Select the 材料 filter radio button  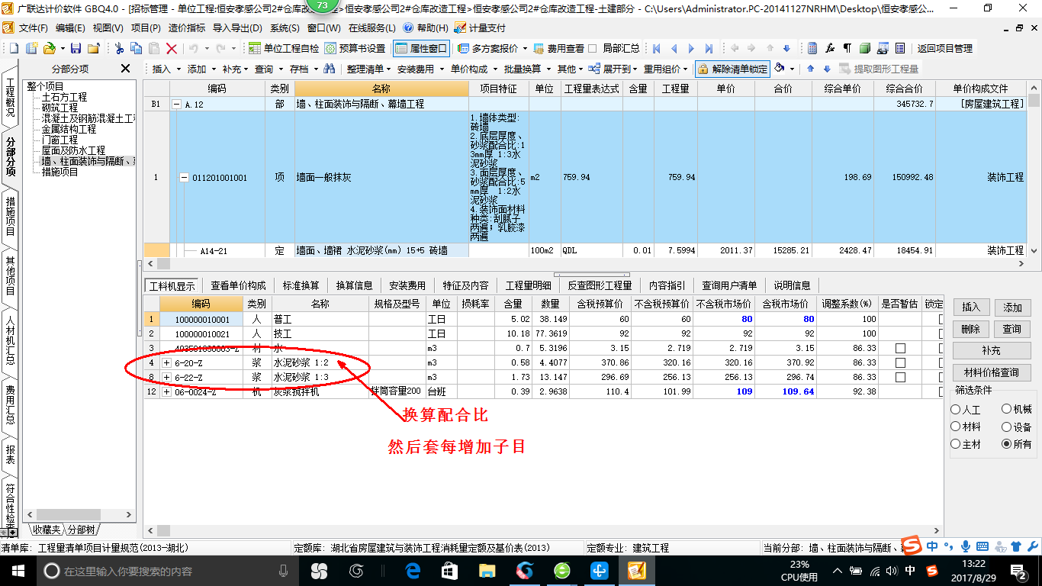tap(956, 427)
